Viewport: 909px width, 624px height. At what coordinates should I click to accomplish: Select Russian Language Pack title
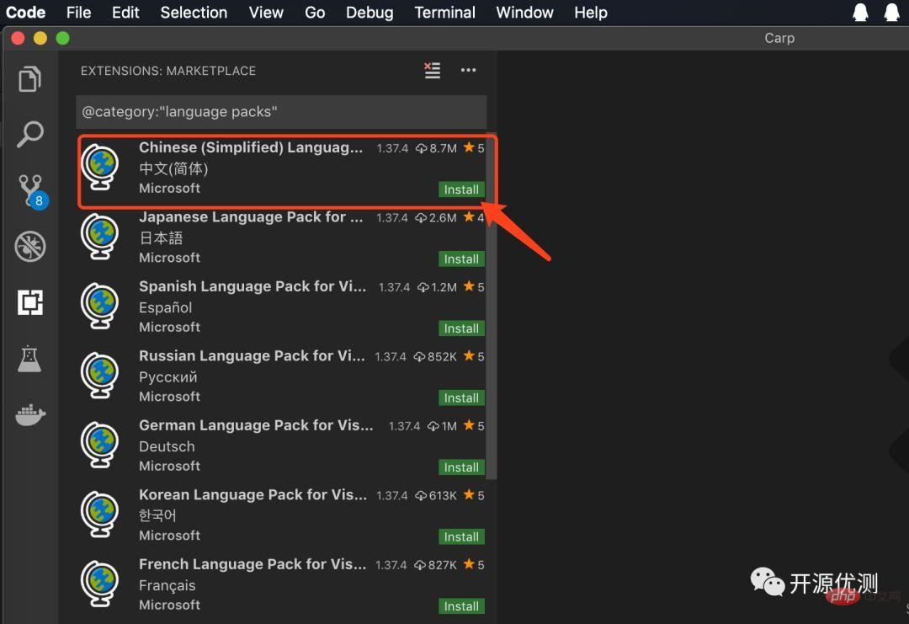[252, 356]
